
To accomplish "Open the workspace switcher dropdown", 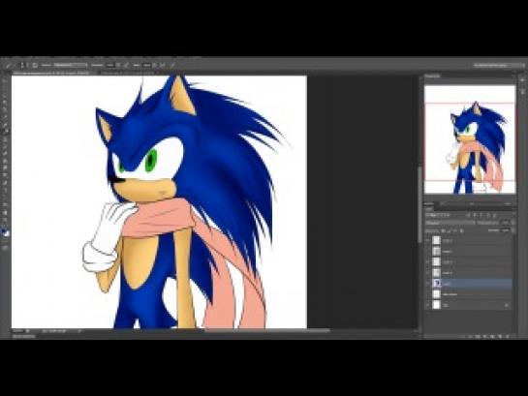I will 498,65.
